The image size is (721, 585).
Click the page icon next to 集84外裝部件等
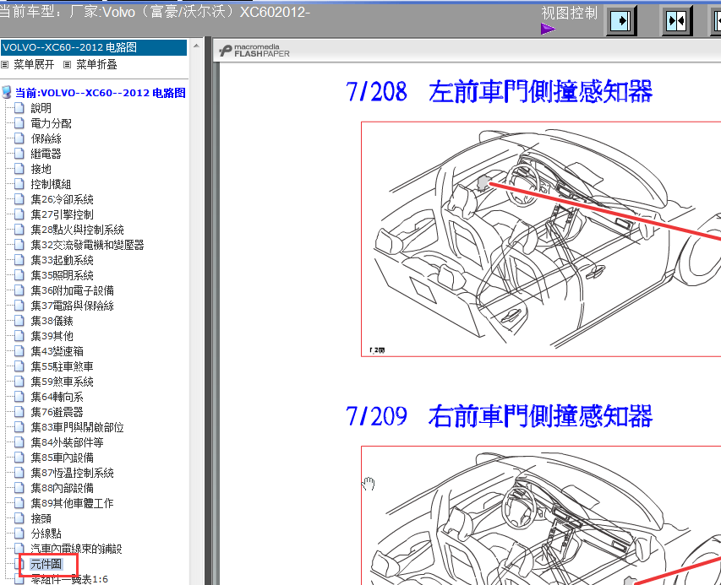19,442
